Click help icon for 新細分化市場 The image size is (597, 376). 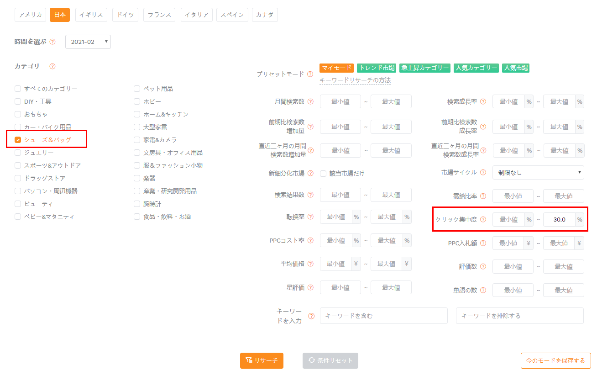coord(310,173)
